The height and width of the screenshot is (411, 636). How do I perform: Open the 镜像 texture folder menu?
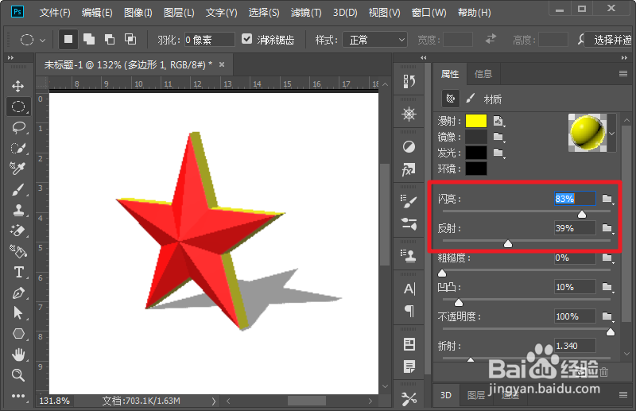(498, 137)
